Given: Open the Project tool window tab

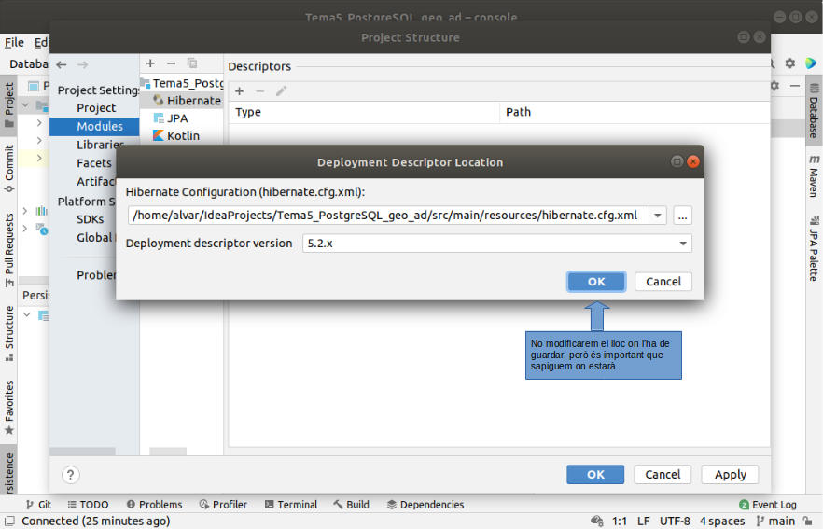Looking at the screenshot, I should [x=9, y=104].
